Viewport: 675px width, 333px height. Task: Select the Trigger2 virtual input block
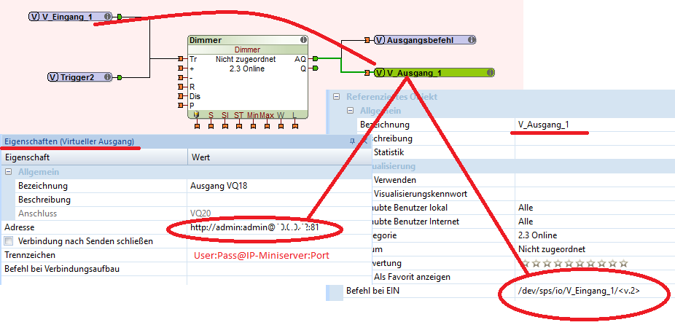[79, 77]
